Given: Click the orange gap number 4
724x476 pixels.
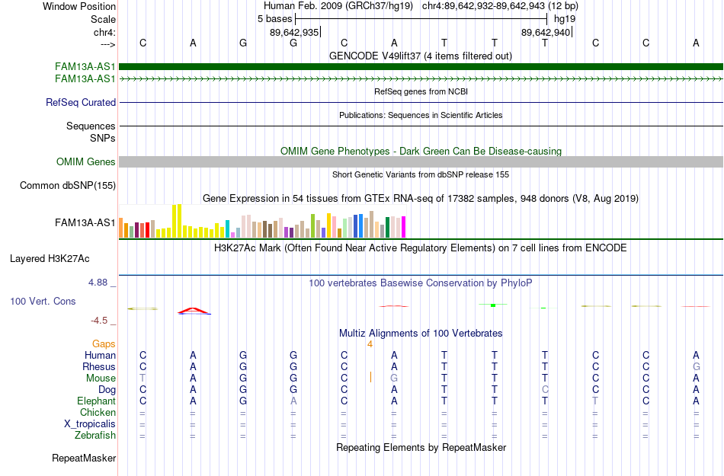Looking at the screenshot, I should click(370, 344).
